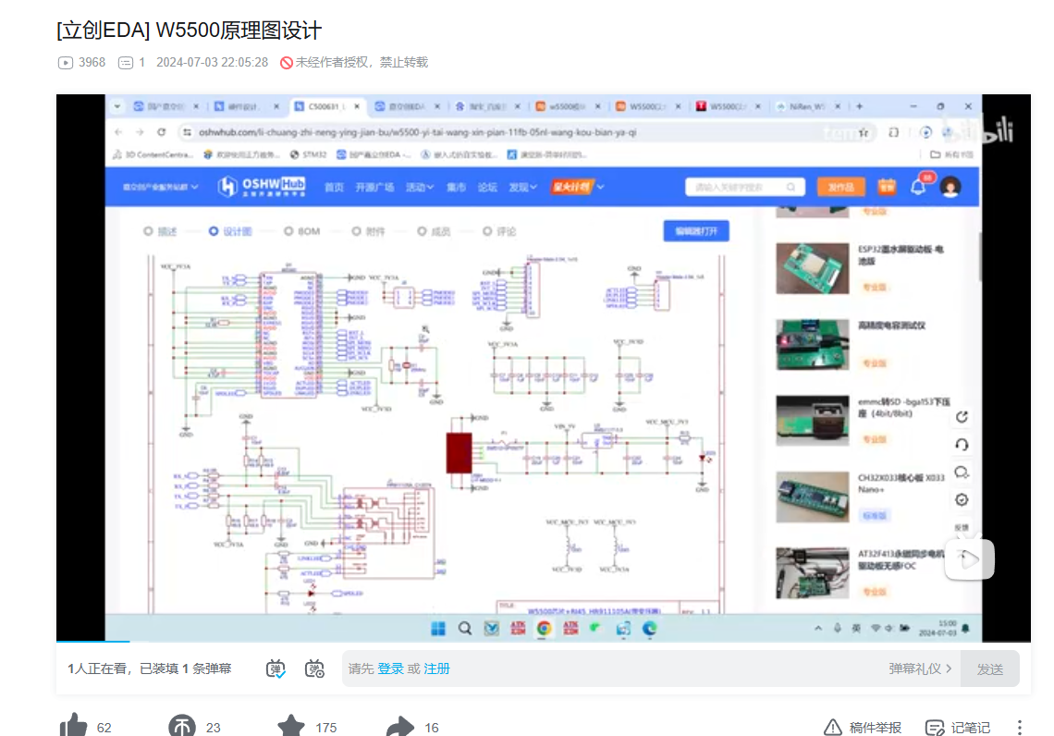The height and width of the screenshot is (736, 1054).
Task: Select the BOM radio option
Action: pos(289,231)
